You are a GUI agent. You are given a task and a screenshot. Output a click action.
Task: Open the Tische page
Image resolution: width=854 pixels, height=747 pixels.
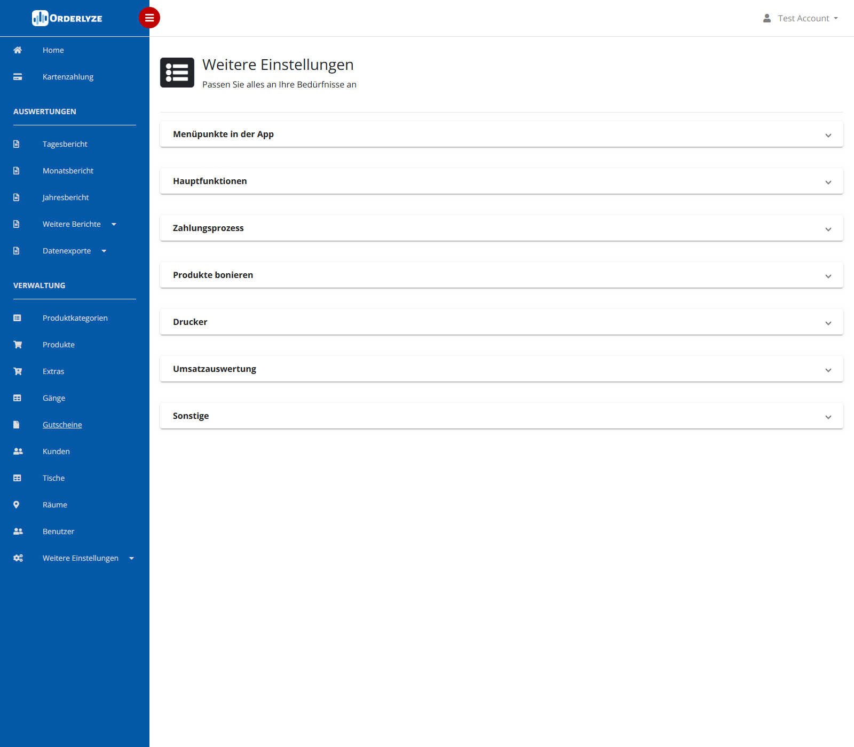point(53,478)
